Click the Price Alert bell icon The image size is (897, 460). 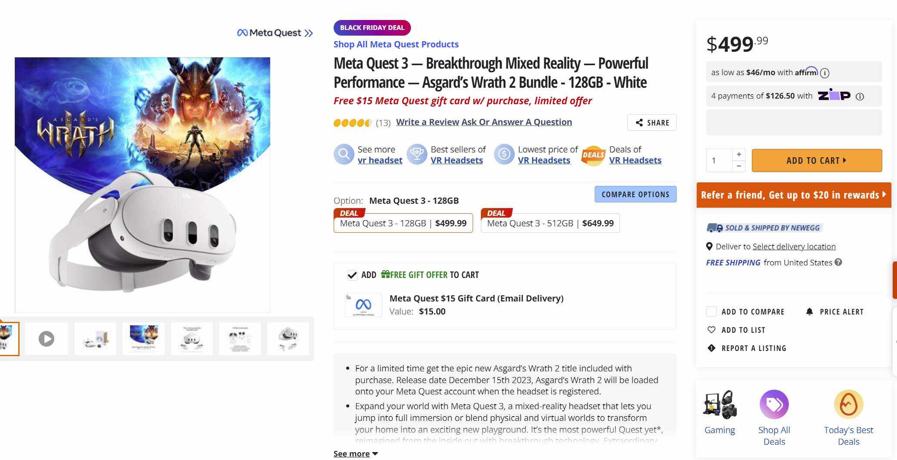tap(809, 311)
